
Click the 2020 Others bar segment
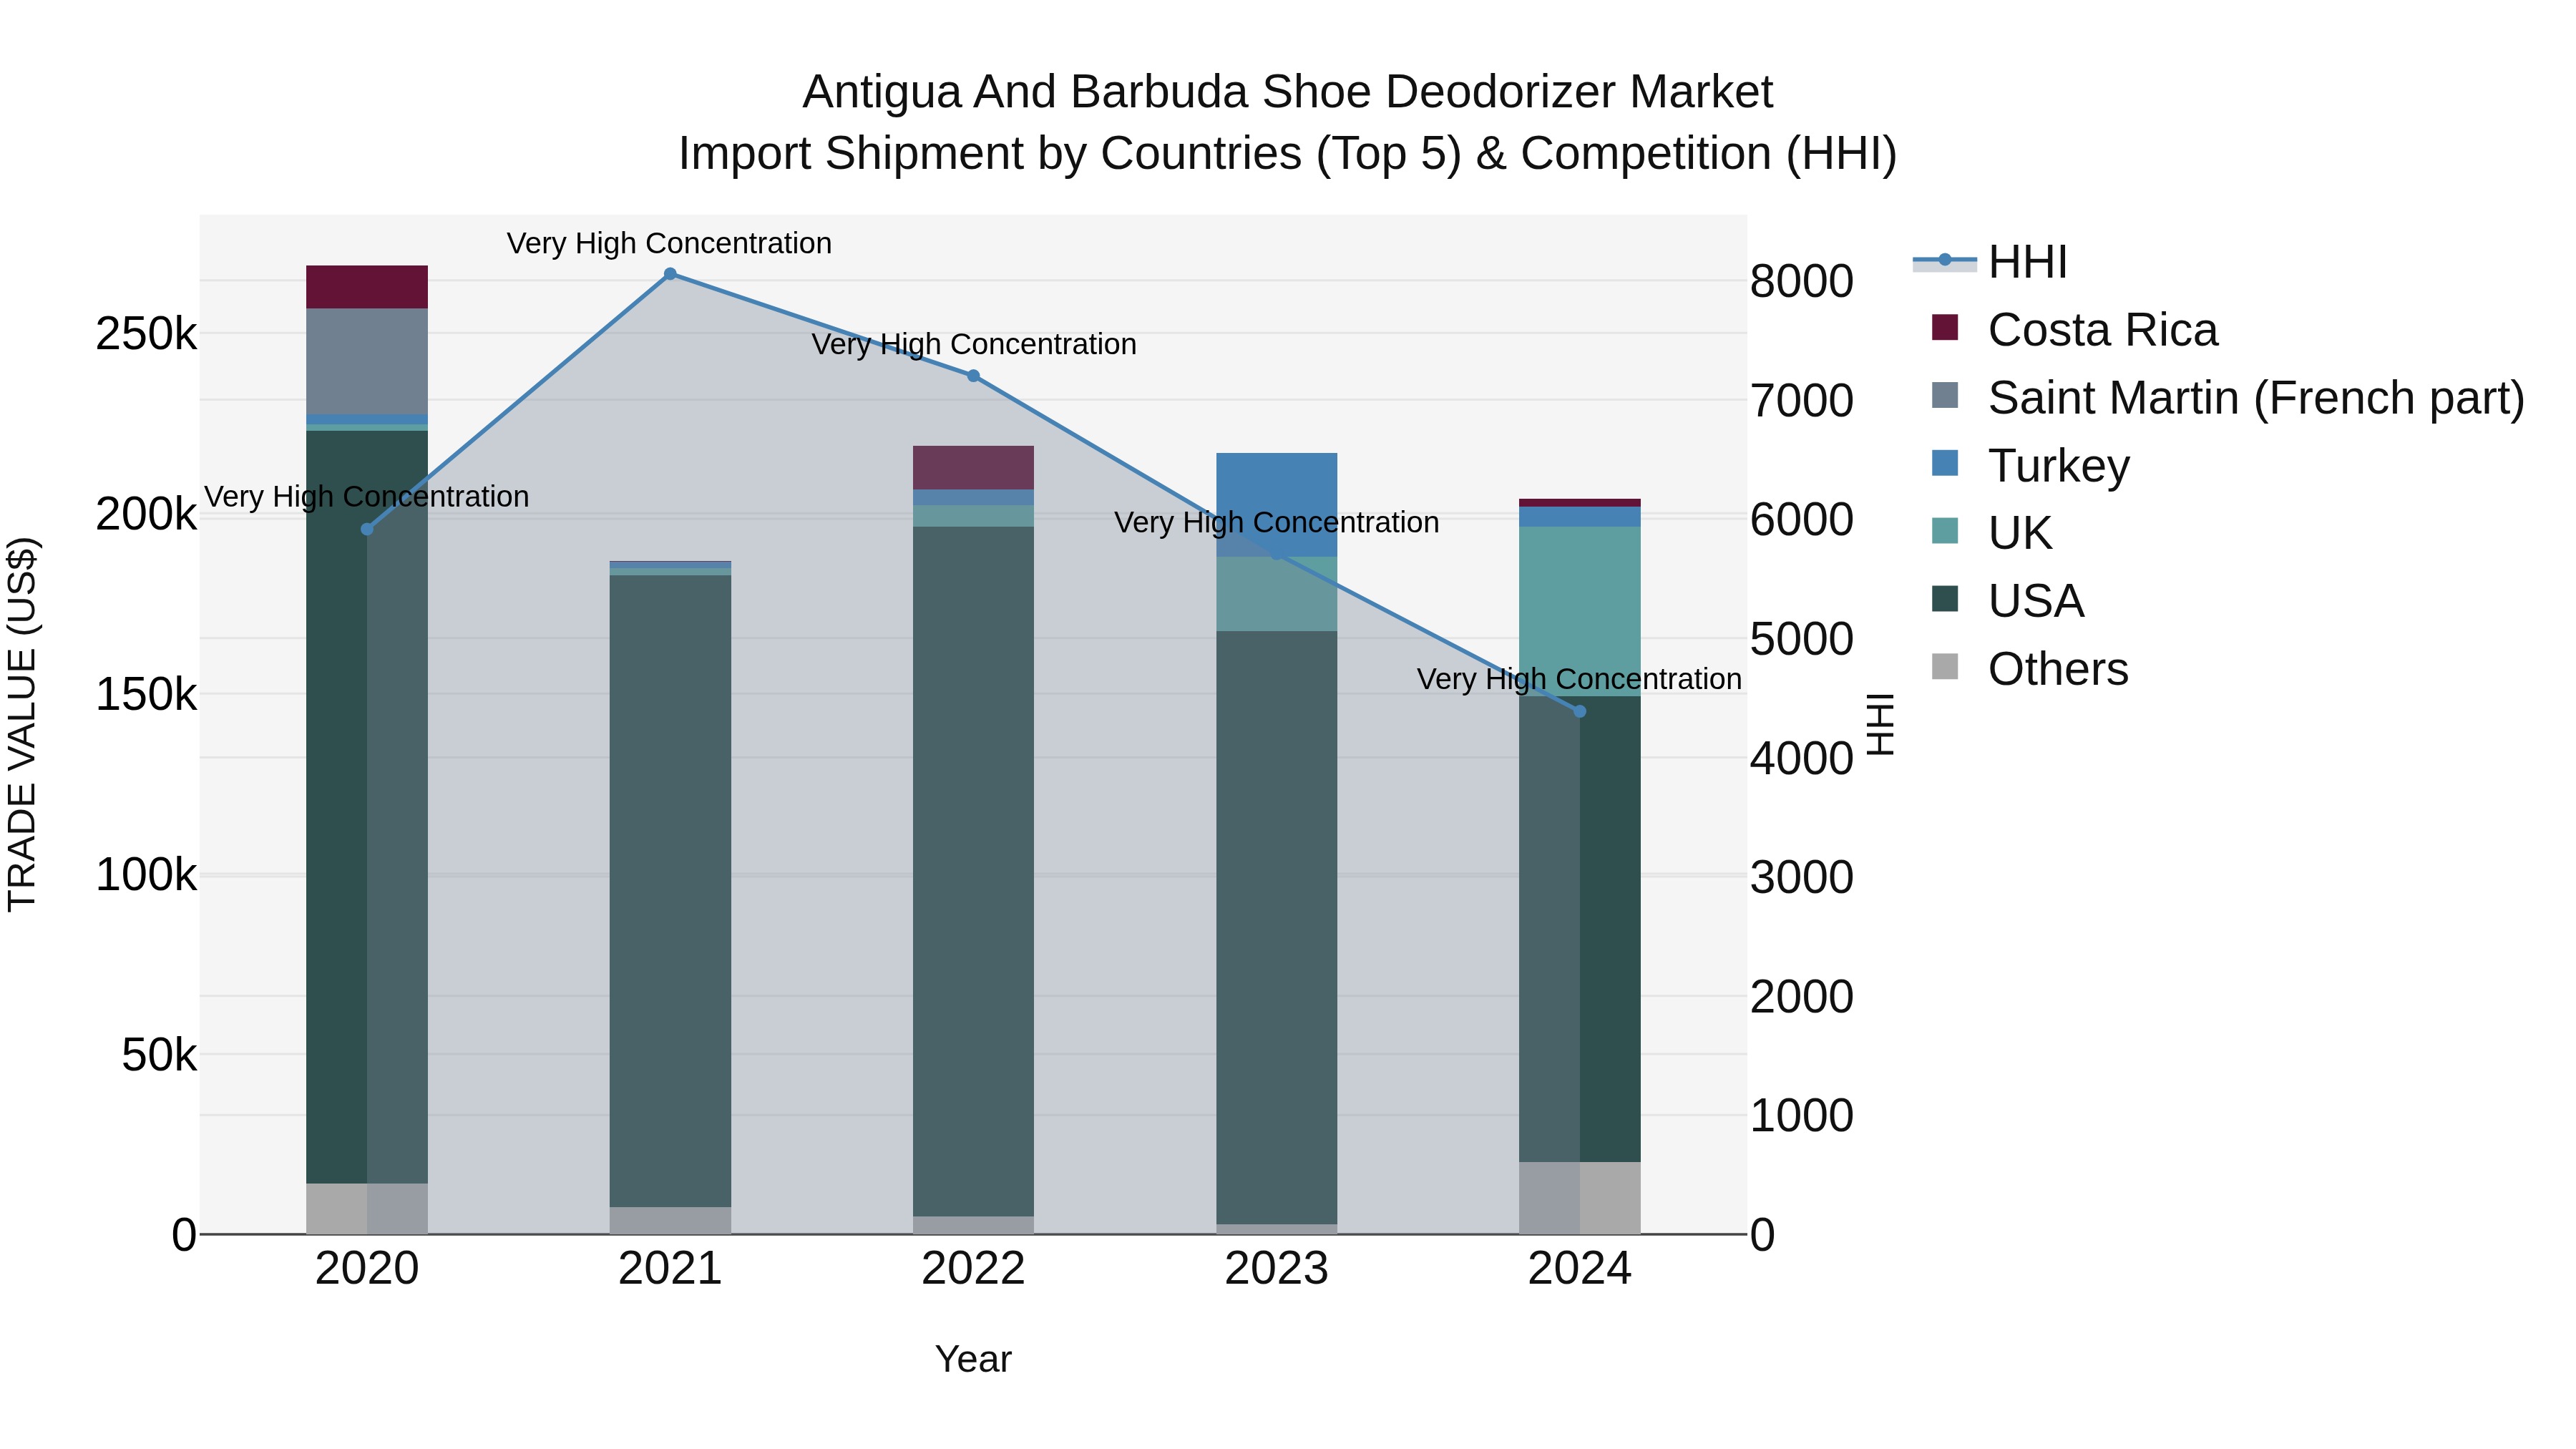point(367,1209)
